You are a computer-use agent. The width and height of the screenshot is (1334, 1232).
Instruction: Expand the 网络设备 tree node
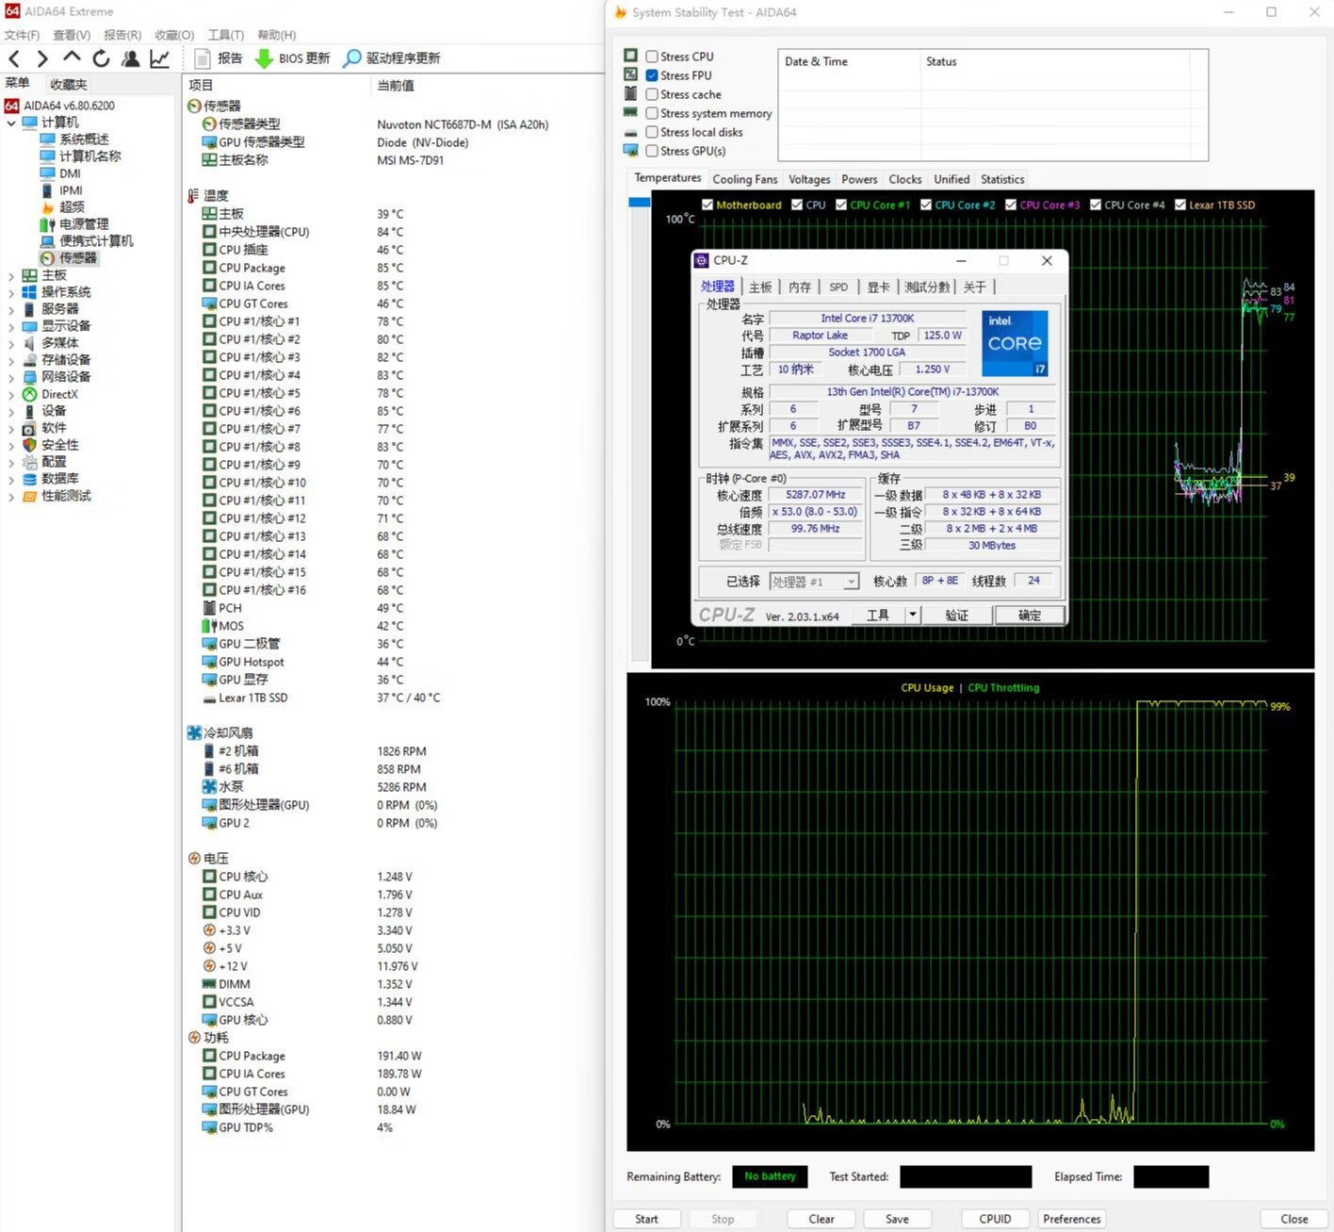[x=11, y=377]
